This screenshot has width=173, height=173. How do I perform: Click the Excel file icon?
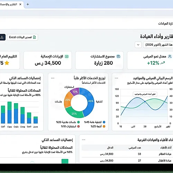[34, 37]
